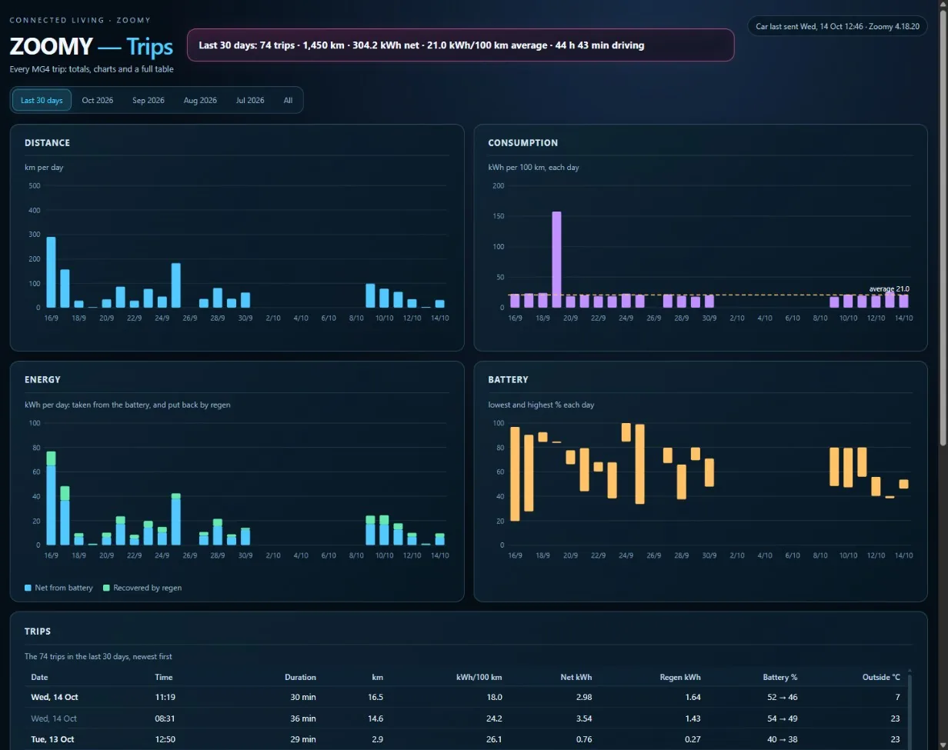948x750 pixels.
Task: Select the 11:19 trip time cell
Action: [x=164, y=697]
